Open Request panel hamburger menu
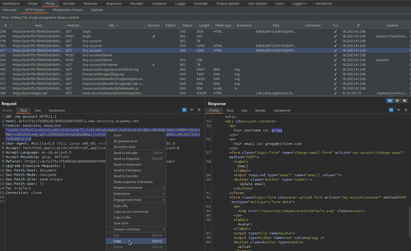 (199, 110)
